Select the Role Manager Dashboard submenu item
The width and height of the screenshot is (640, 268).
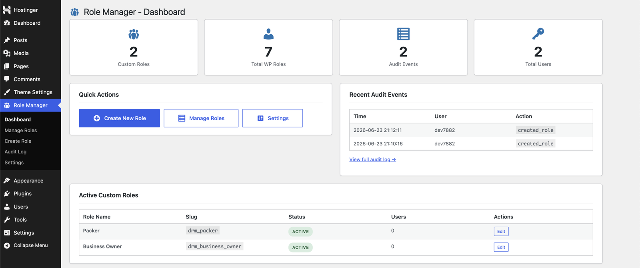coord(18,119)
